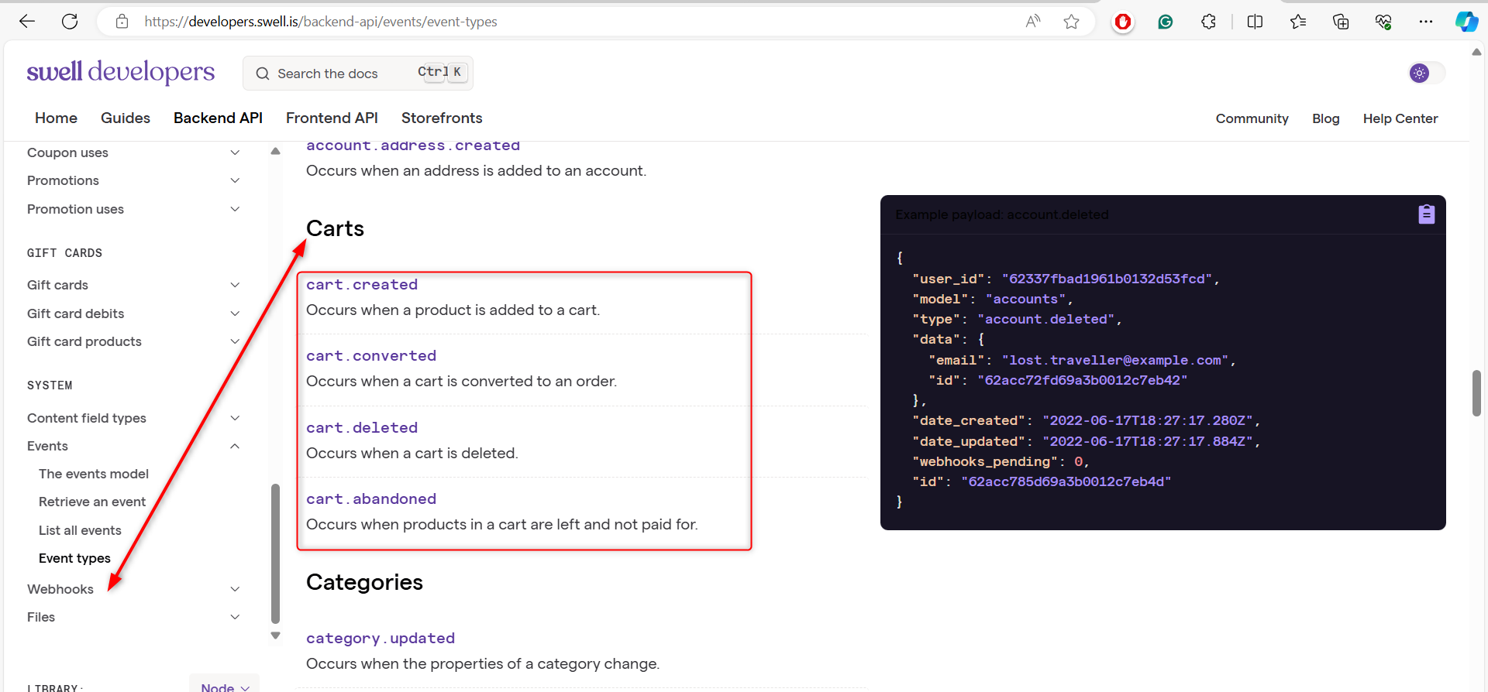Expand the Webhooks section
The width and height of the screenshot is (1488, 692).
click(x=235, y=589)
